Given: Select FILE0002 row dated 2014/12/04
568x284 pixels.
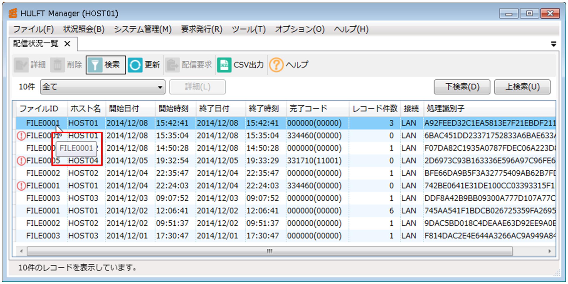Looking at the screenshot, I should [286, 173].
